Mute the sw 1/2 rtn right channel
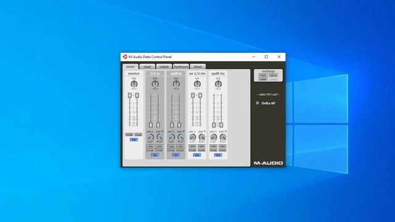395x222 pixels. pos(202,150)
